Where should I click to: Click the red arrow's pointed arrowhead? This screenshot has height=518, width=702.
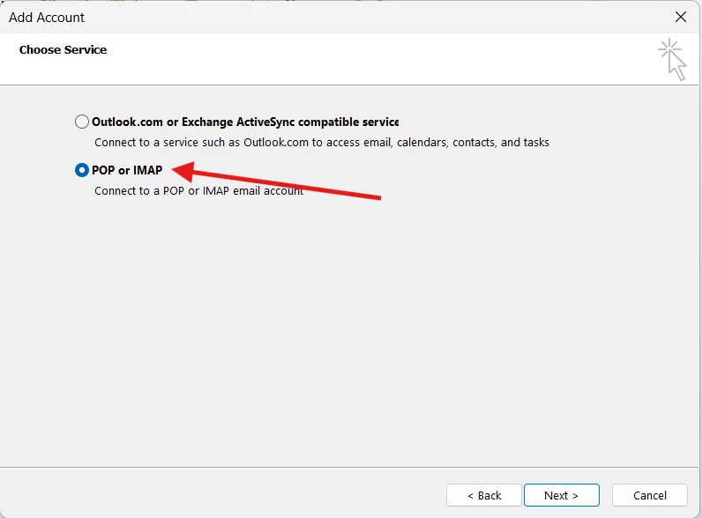click(176, 169)
